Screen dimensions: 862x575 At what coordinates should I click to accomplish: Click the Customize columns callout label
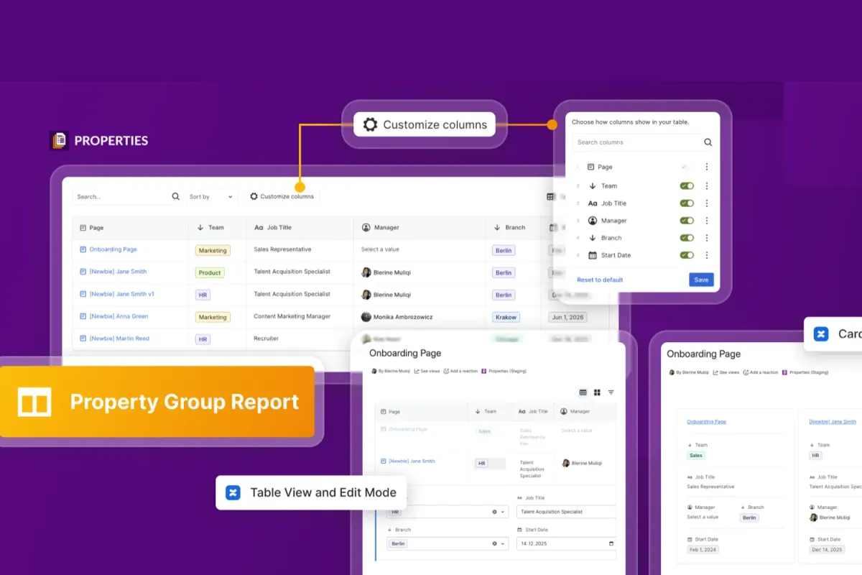[425, 124]
